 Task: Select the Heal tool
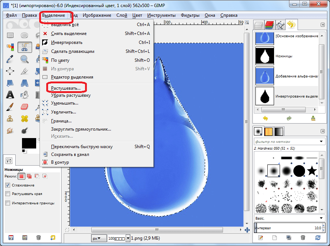click(24, 119)
